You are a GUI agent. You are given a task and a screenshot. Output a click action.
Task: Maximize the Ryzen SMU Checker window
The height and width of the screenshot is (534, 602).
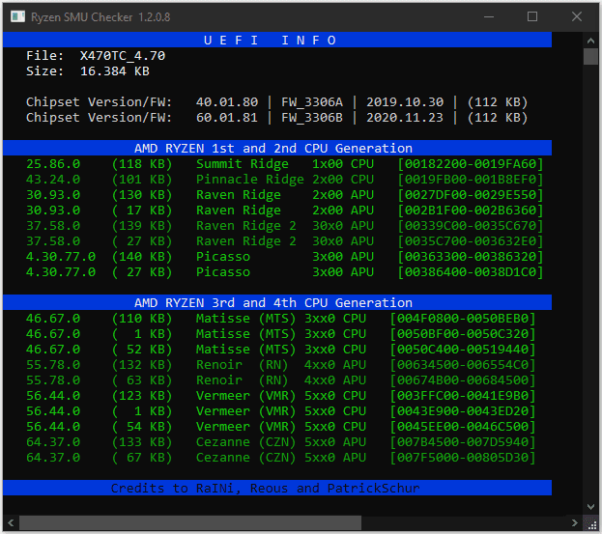coord(532,16)
